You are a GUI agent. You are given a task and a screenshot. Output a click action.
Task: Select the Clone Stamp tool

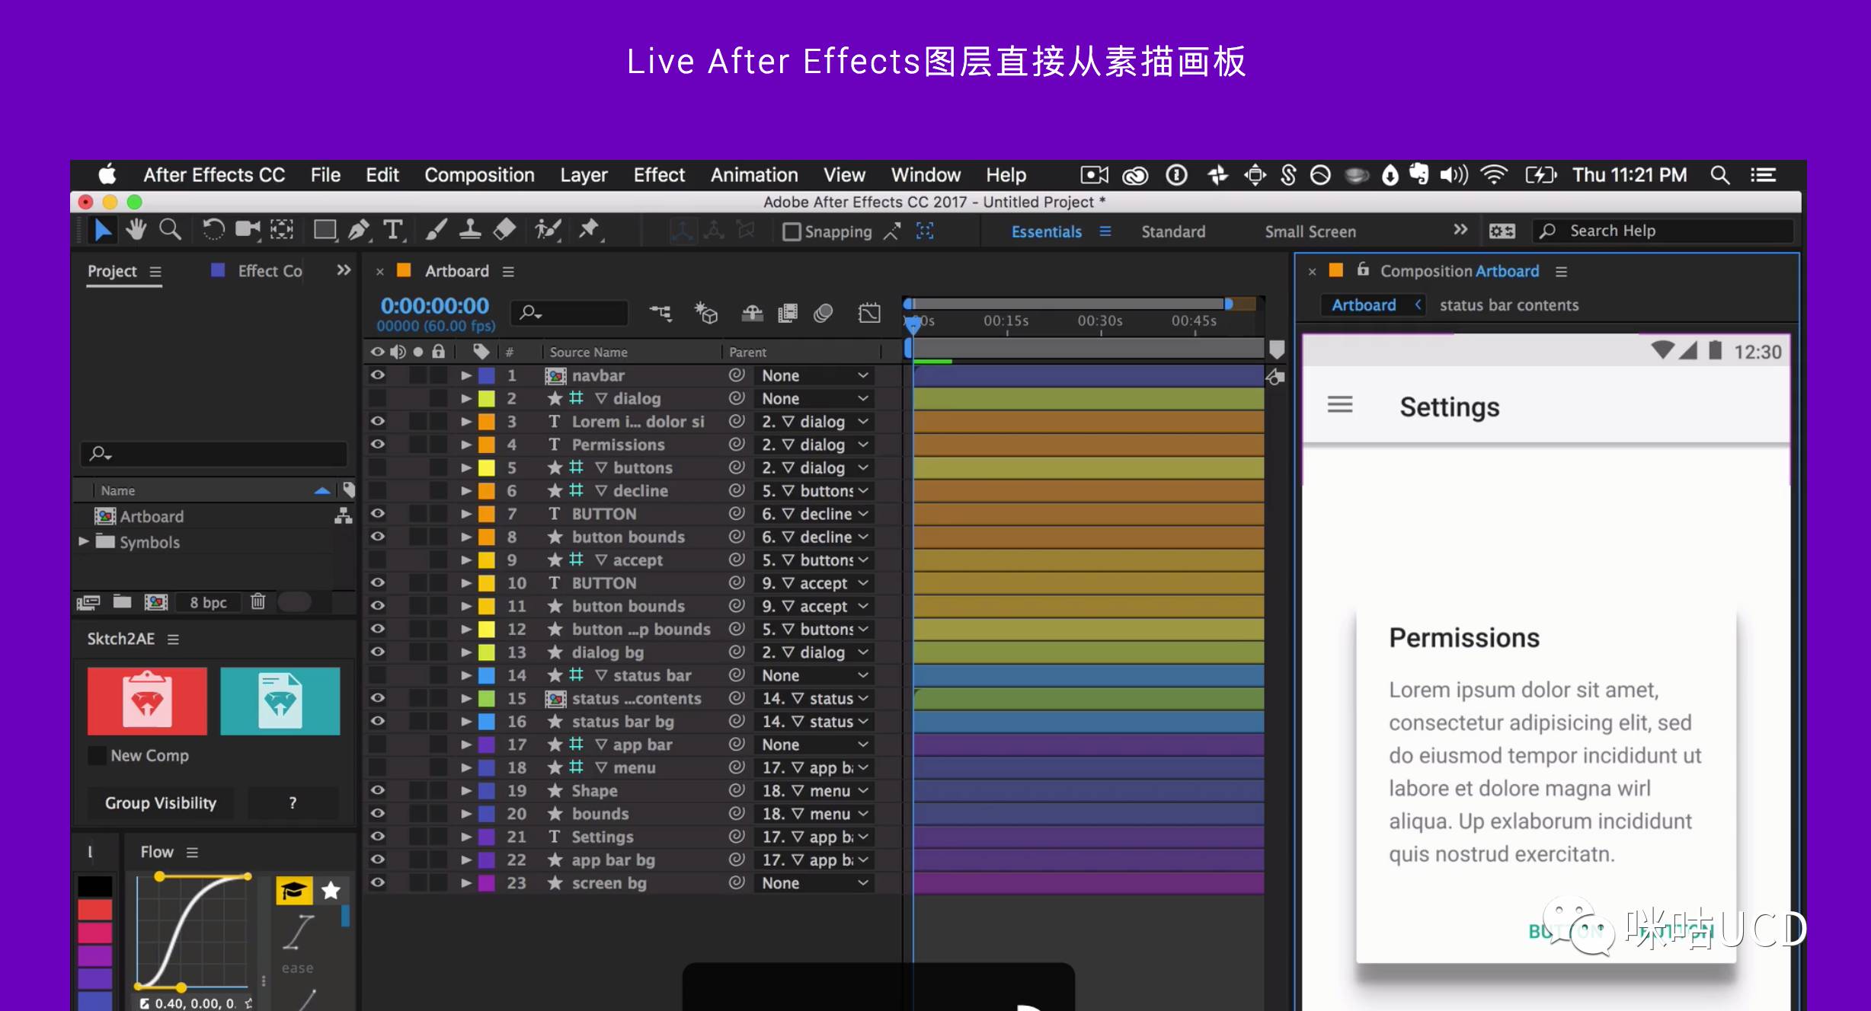point(469,230)
